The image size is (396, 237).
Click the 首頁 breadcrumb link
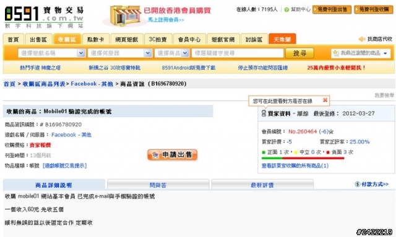click(9, 84)
